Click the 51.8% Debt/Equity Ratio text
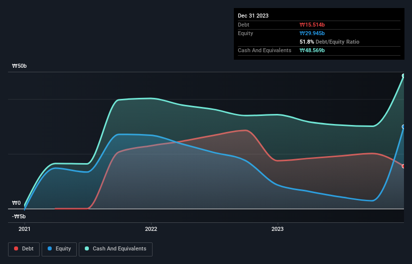 tap(330, 42)
